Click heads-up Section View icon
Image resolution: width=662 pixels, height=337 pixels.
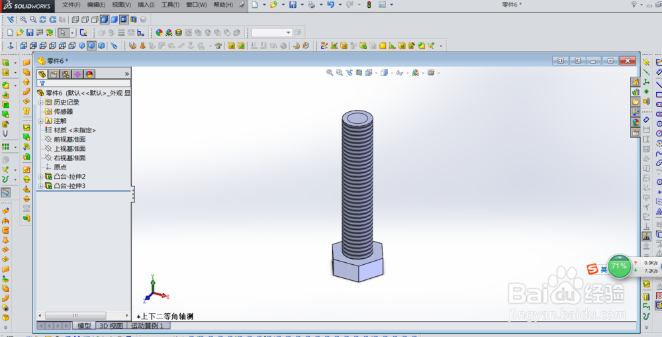tap(359, 73)
